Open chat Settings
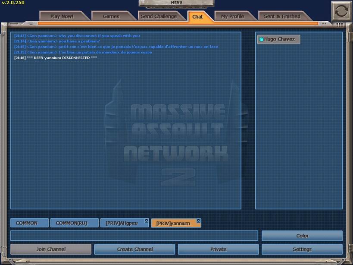 [302, 249]
